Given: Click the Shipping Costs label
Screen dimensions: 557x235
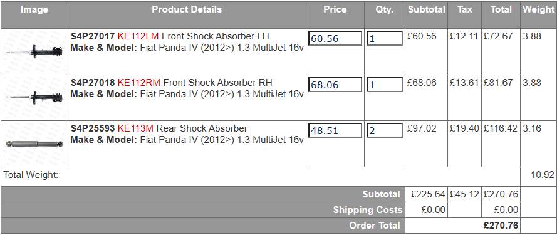Looking at the screenshot, I should point(368,210).
